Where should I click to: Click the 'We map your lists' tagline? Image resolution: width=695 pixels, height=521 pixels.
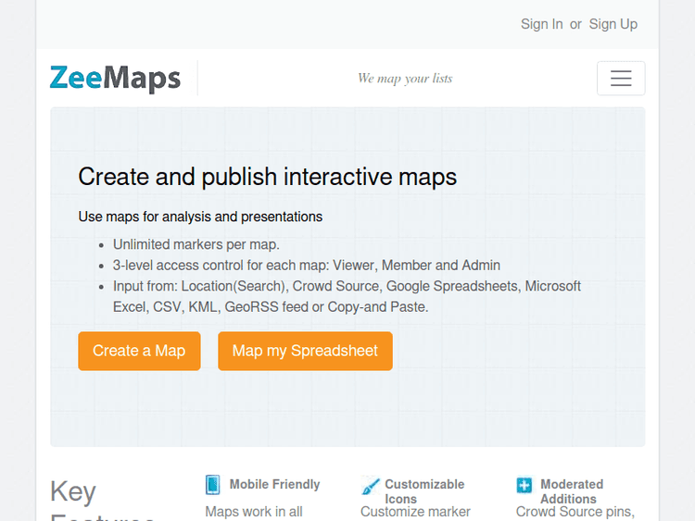(405, 79)
